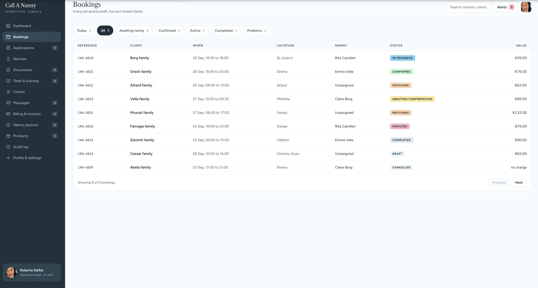Show Completed bookings tab

226,31
